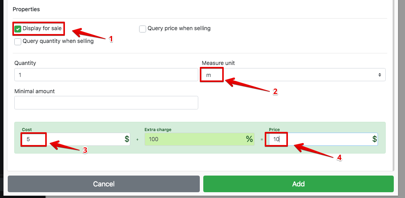Screen dimensions: 405x198
Task: Open the Measure unit dropdown
Action: point(293,75)
